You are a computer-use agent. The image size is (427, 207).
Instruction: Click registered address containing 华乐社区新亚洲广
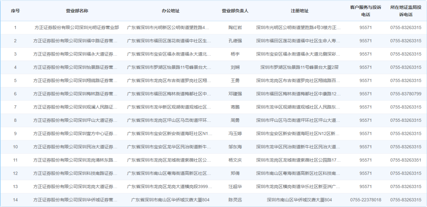298,186
